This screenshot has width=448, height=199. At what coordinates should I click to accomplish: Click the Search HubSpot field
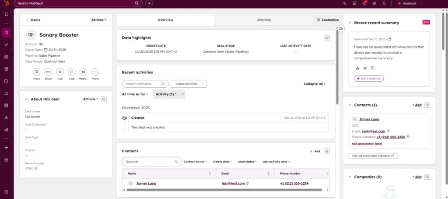[78, 3]
